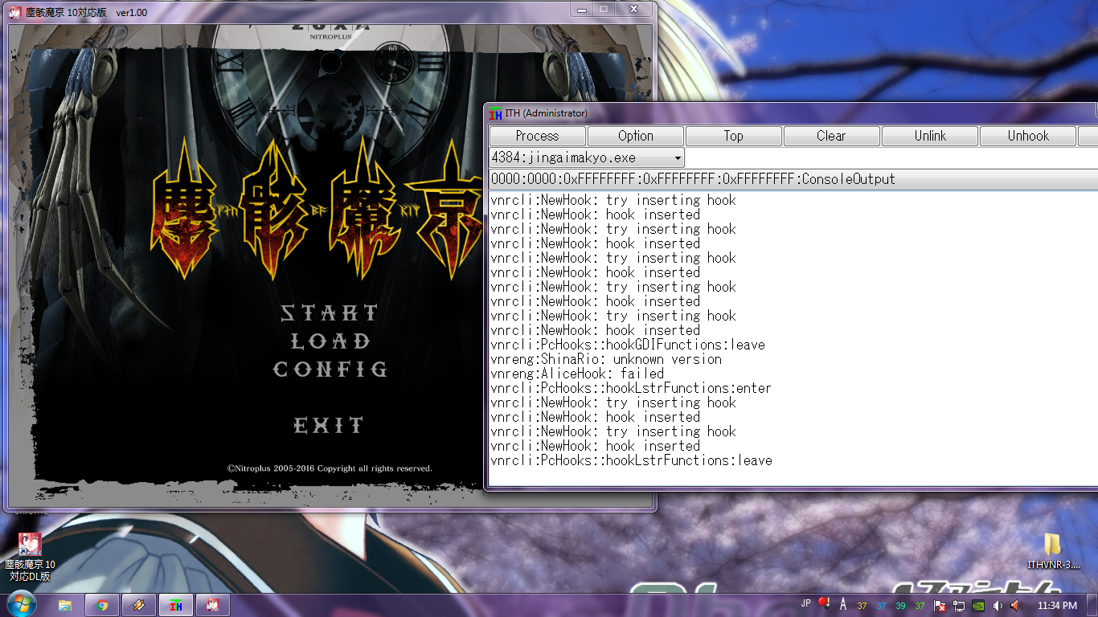The height and width of the screenshot is (617, 1098).
Task: Open the white speaker volume icon
Action: pyautogui.click(x=998, y=606)
